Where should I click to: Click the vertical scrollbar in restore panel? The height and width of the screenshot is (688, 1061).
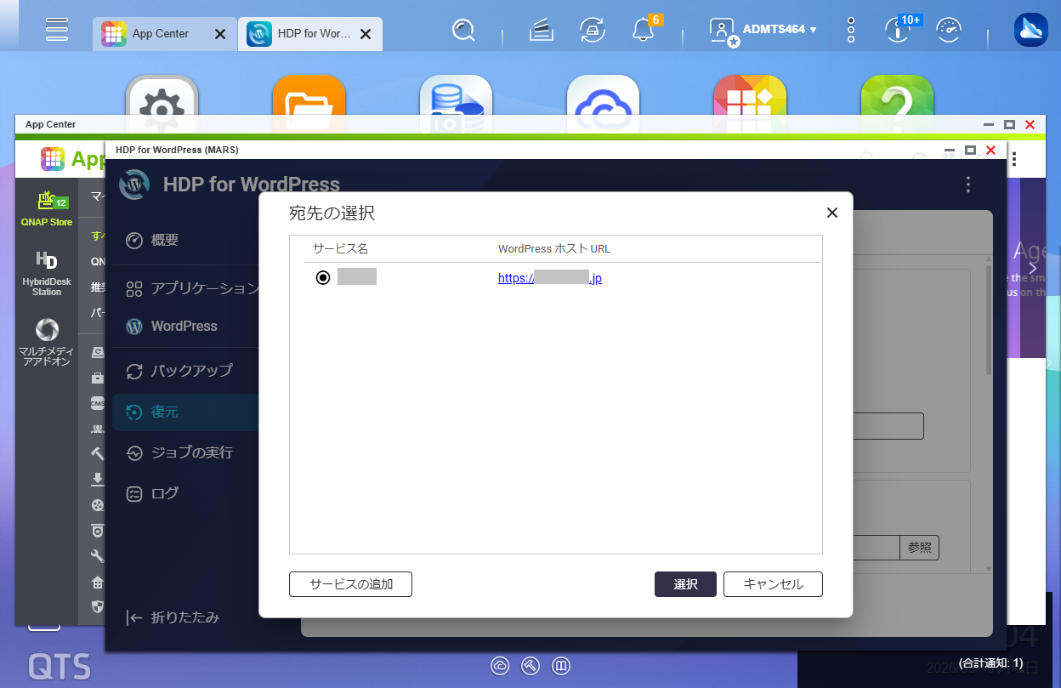pyautogui.click(x=989, y=321)
